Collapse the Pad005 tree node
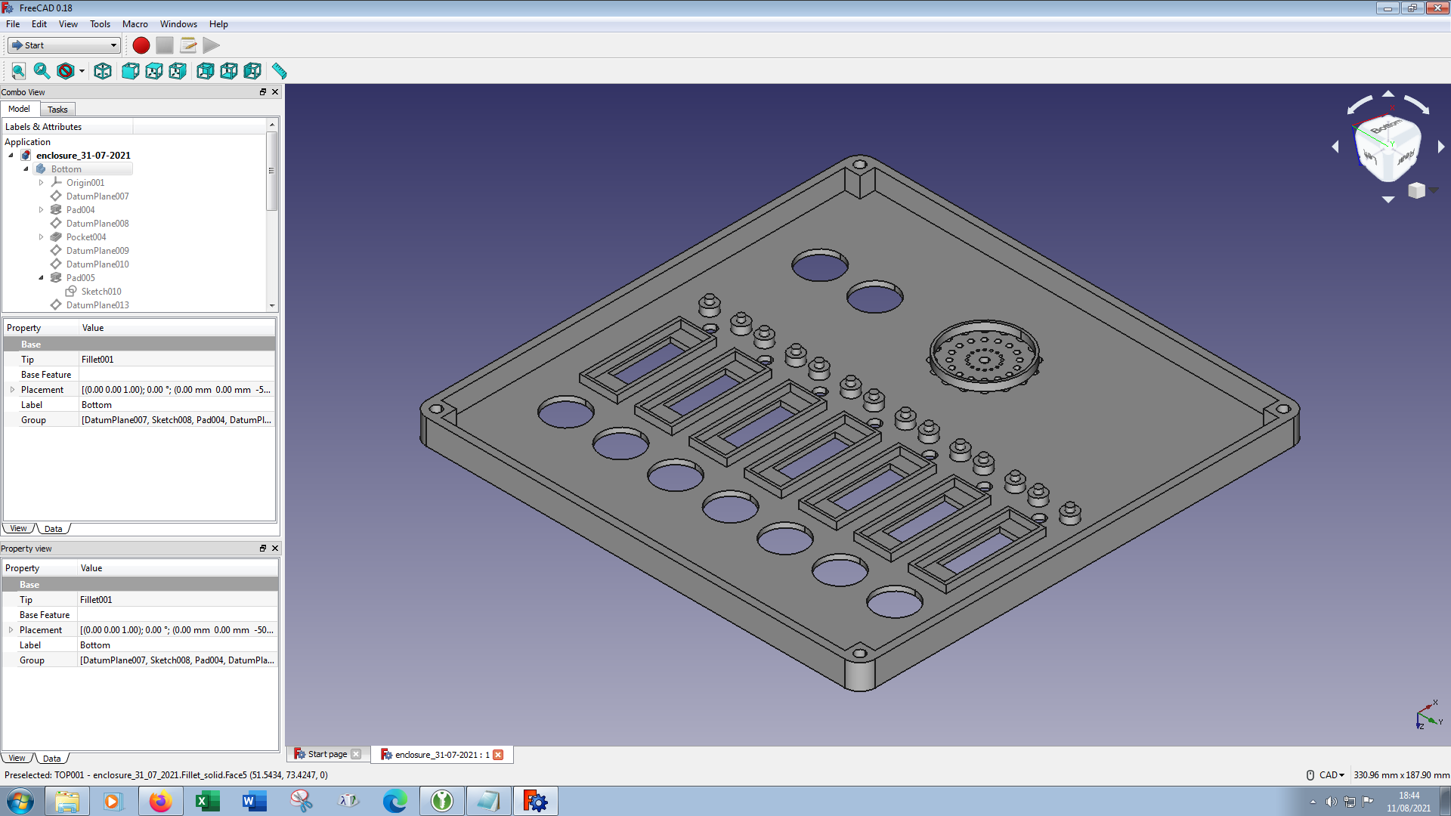1451x816 pixels. point(42,278)
